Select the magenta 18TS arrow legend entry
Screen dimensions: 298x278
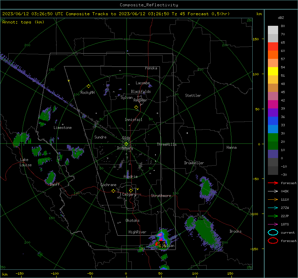click(273, 224)
